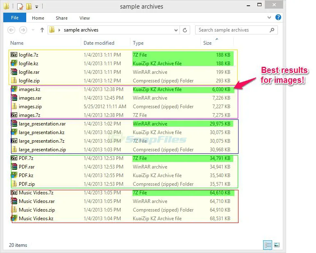Select the images.kz file name

pyautogui.click(x=30, y=89)
